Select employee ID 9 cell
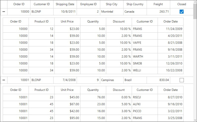Viewport: 197px width, 122px height. 88,80
